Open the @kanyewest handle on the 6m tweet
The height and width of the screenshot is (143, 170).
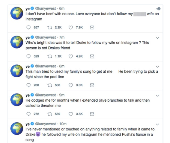tap(46, 8)
